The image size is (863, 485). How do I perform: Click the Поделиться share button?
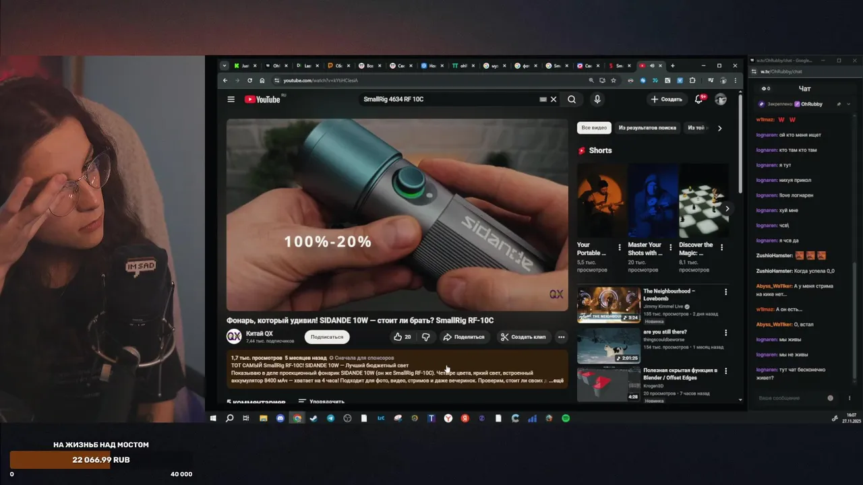tap(464, 337)
